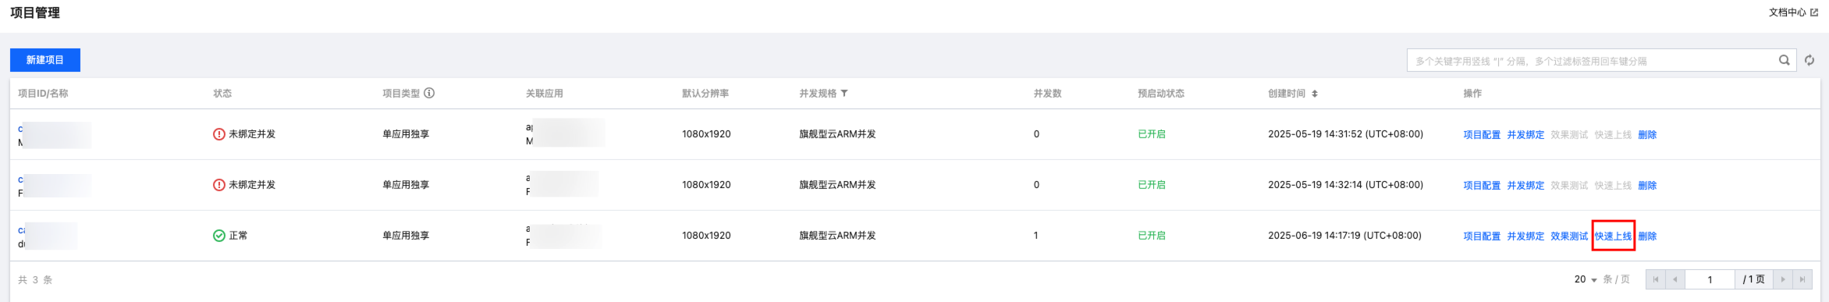This screenshot has height=302, width=1829.
Task: Open 文档中心 link
Action: coord(1787,12)
